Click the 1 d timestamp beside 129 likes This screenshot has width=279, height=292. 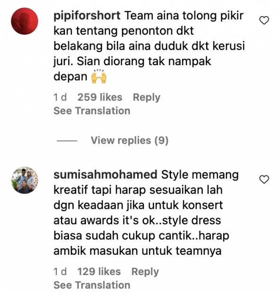coord(60,272)
